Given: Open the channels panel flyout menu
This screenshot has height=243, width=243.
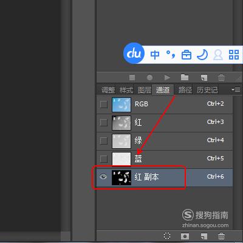Looking at the screenshot, I should pyautogui.click(x=236, y=89).
